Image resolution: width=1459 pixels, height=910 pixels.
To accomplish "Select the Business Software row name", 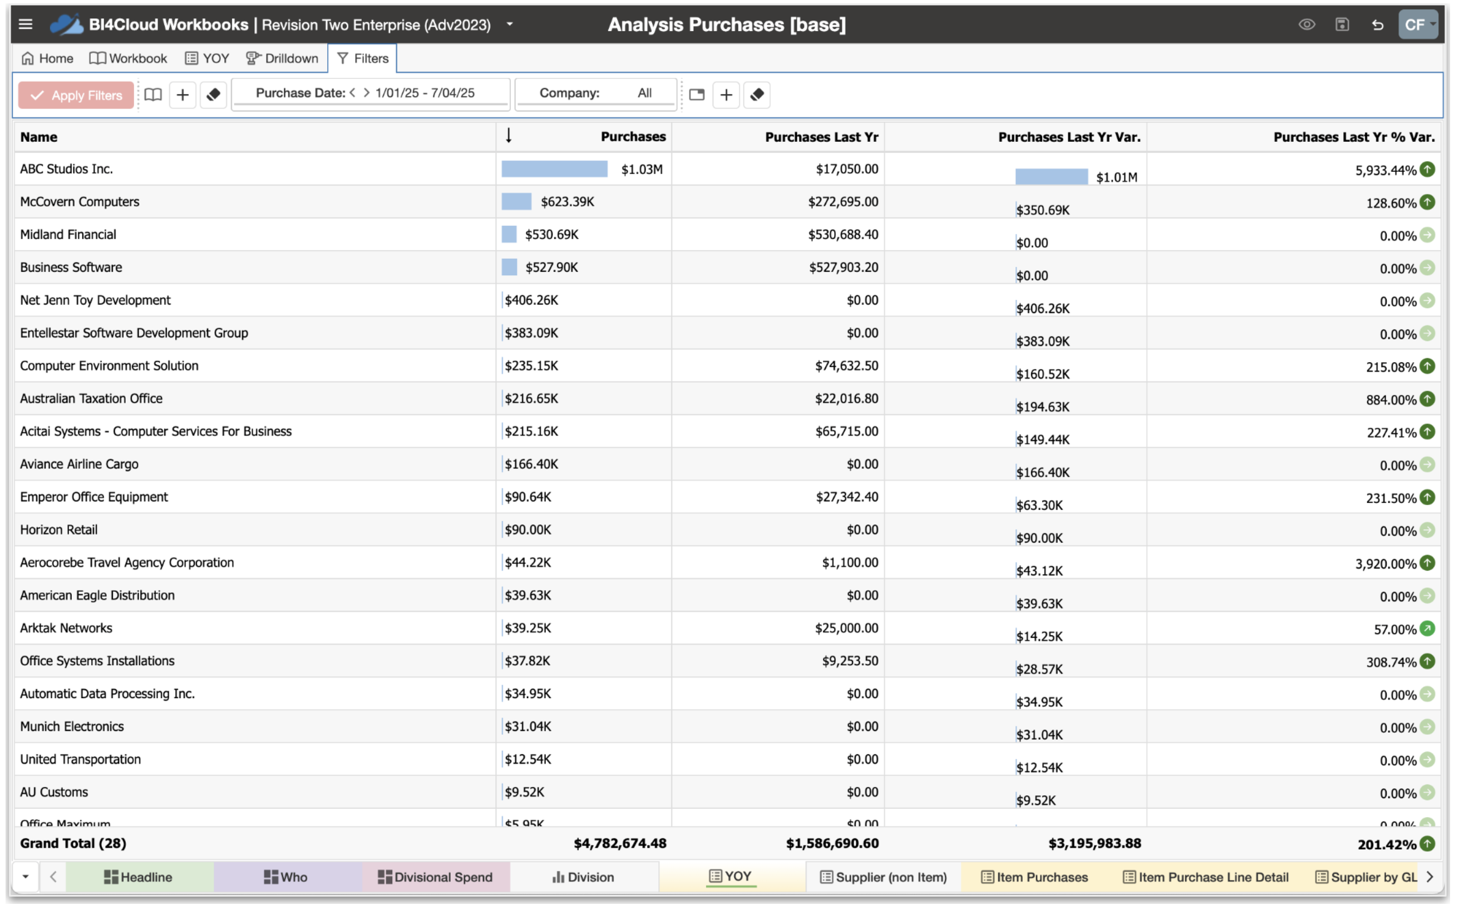I will (x=71, y=267).
